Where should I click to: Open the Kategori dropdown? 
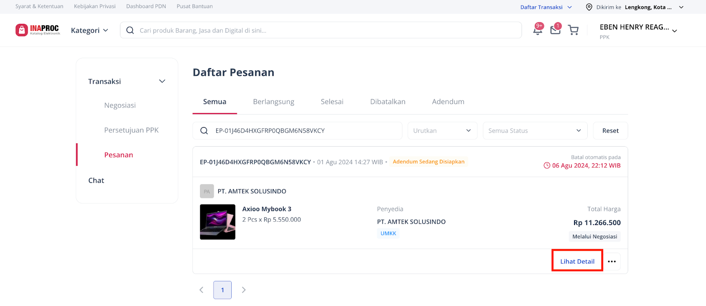[90, 30]
